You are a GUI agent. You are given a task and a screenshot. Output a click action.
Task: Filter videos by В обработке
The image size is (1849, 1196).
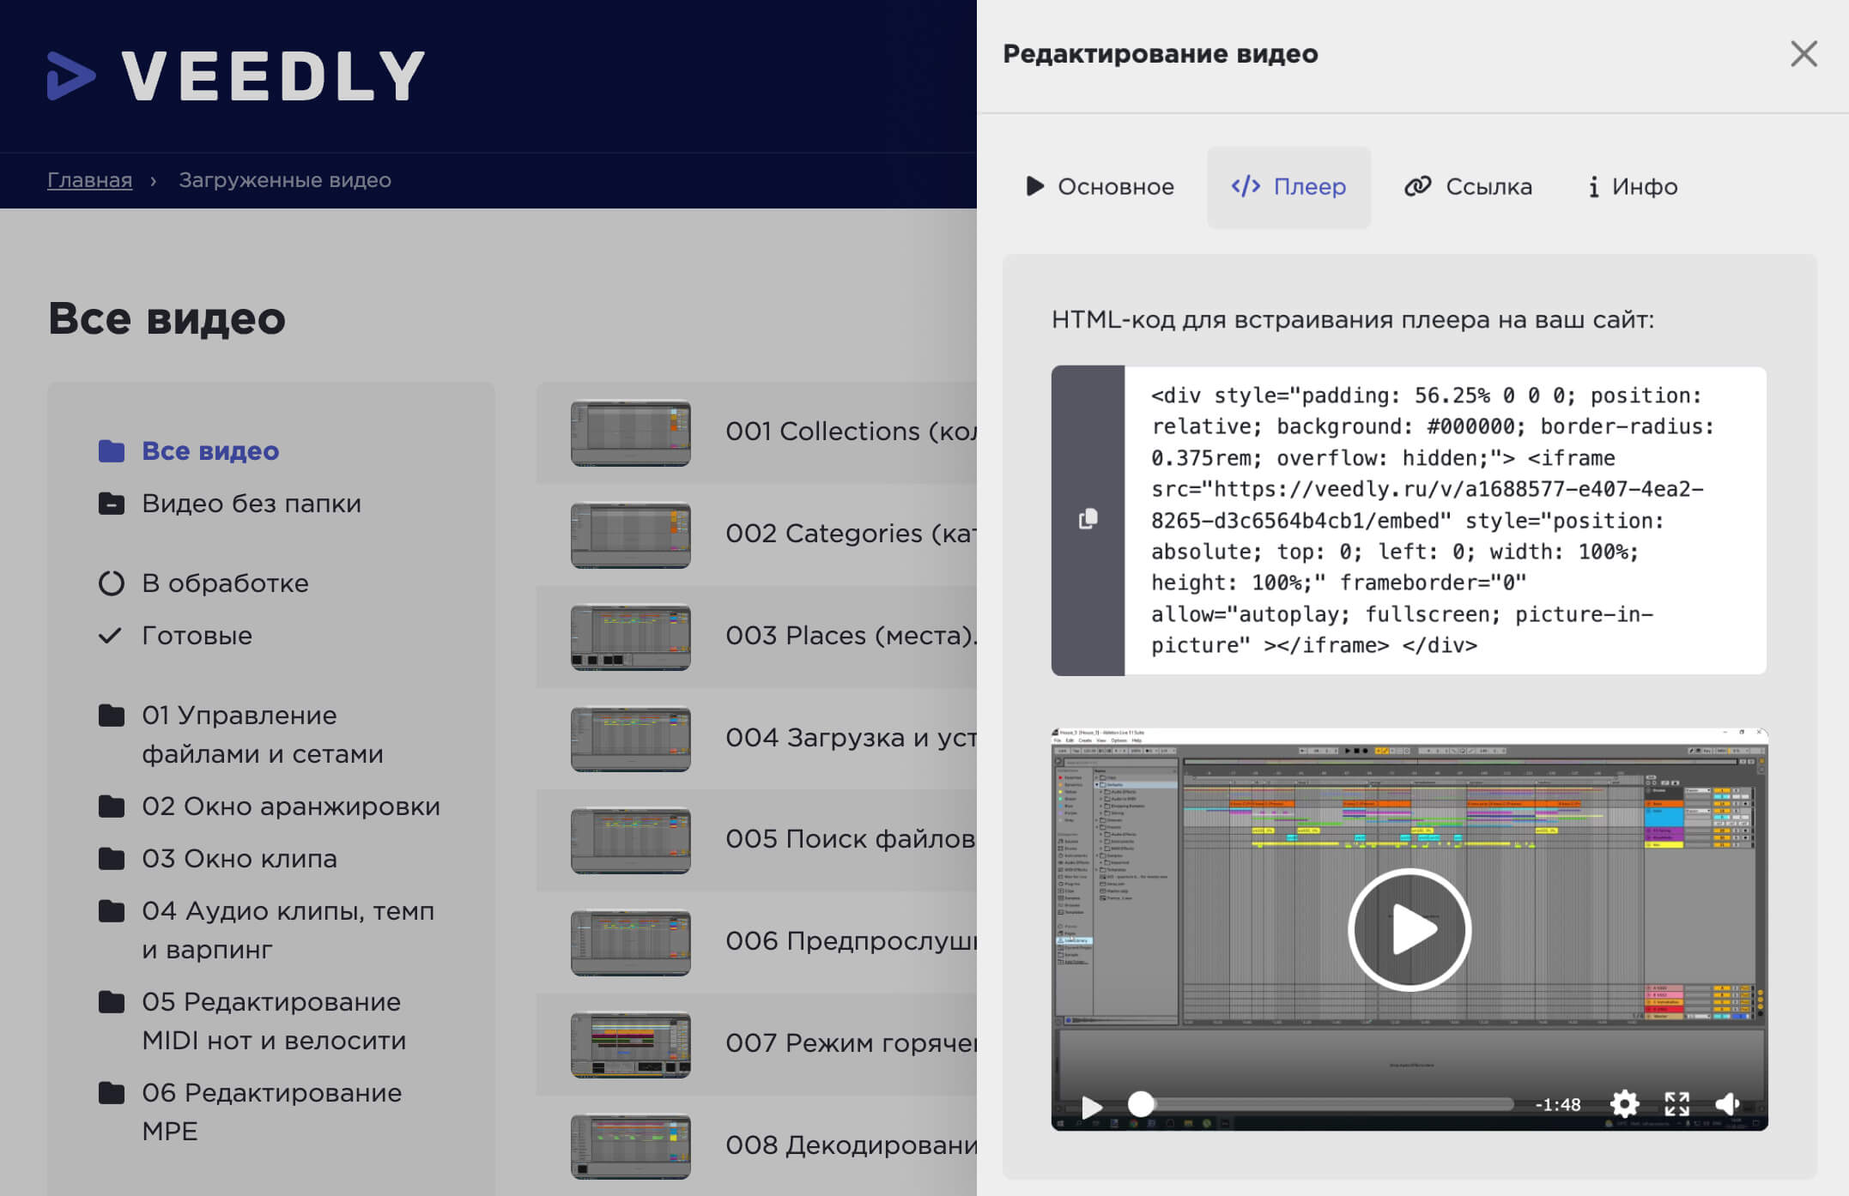coord(225,583)
